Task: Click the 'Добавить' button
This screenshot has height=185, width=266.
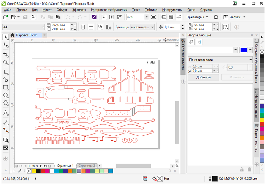Action: [x=203, y=77]
